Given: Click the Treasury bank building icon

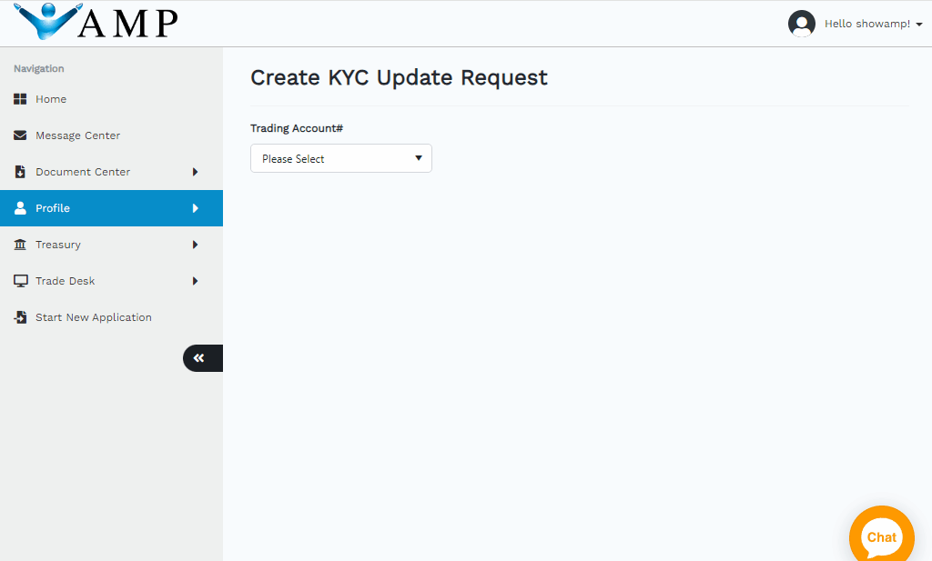Looking at the screenshot, I should (20, 245).
